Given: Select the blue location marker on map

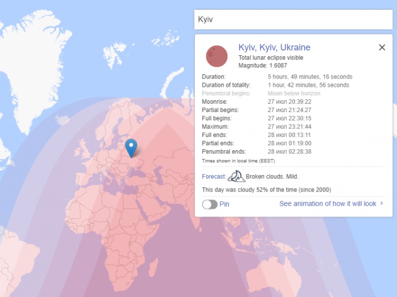Looking at the screenshot, I should [131, 147].
